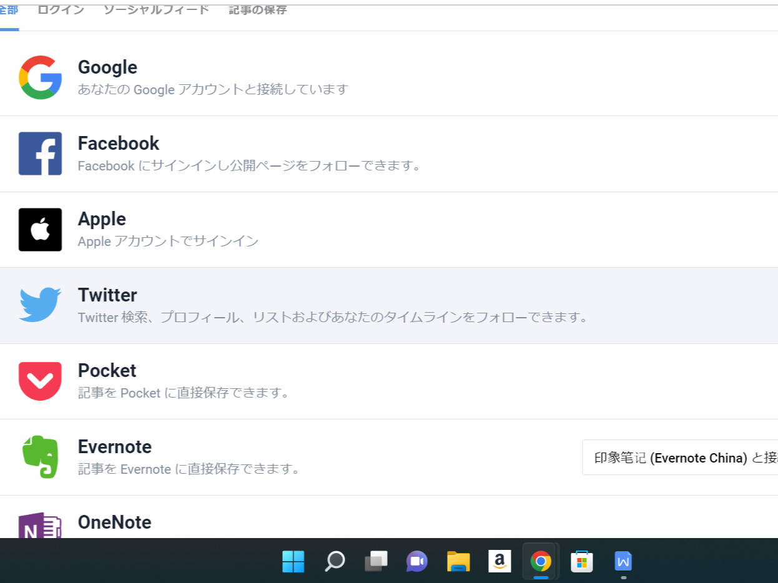Open Amazon from the taskbar

coord(500,561)
